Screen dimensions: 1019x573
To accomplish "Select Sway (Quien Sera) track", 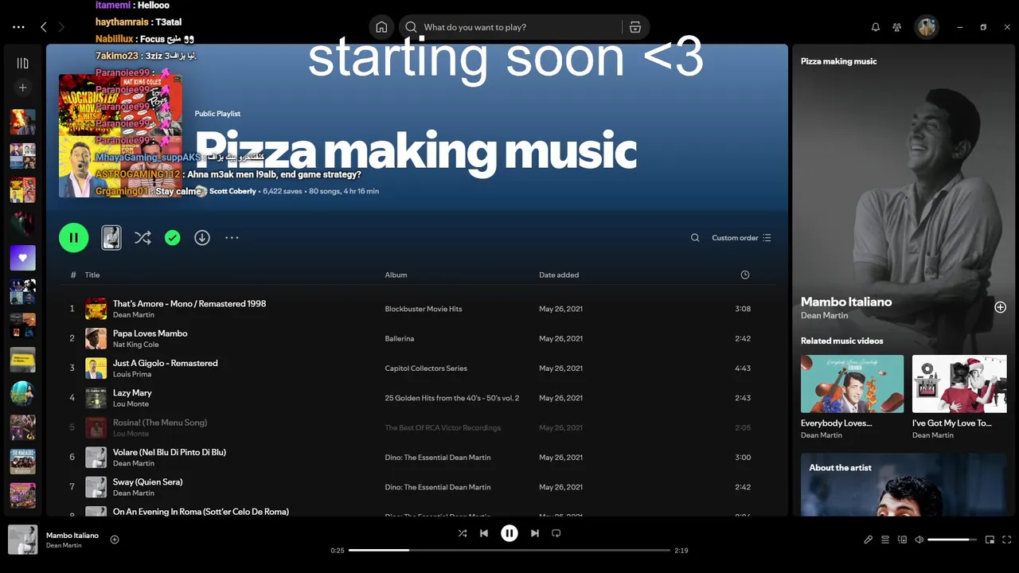I will click(147, 481).
